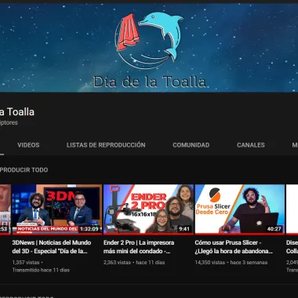
Task: Click the 1:32:09 duration badge
Action: [89, 229]
